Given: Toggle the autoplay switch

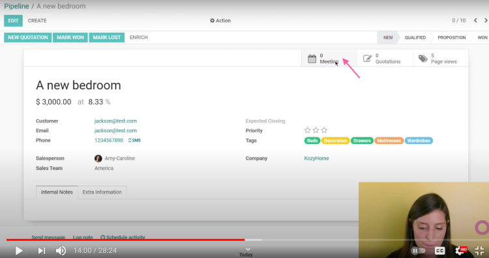Looking at the screenshot, I should [418, 251].
